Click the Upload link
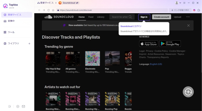Screen dimensions: 202x111 (178, 17)
